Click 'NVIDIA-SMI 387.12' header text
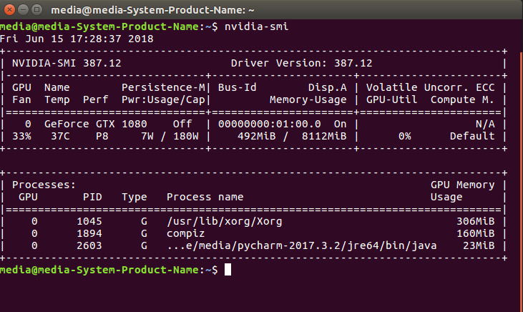523x312 pixels. [x=67, y=63]
